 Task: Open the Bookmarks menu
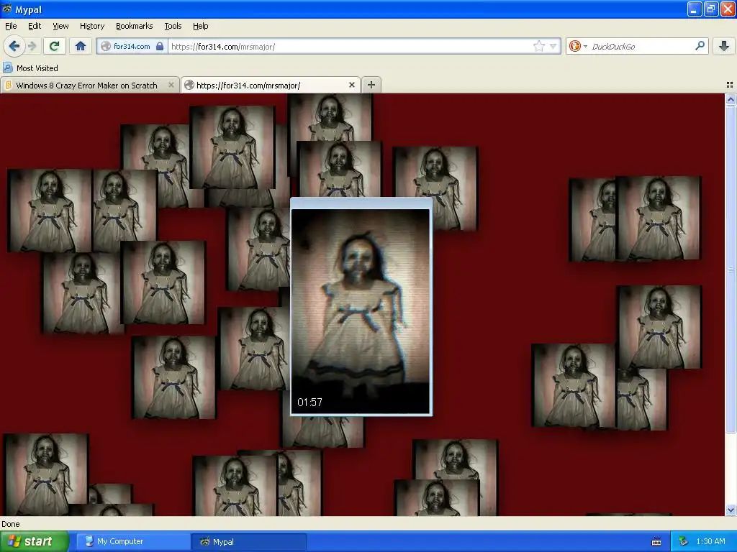pyautogui.click(x=134, y=26)
